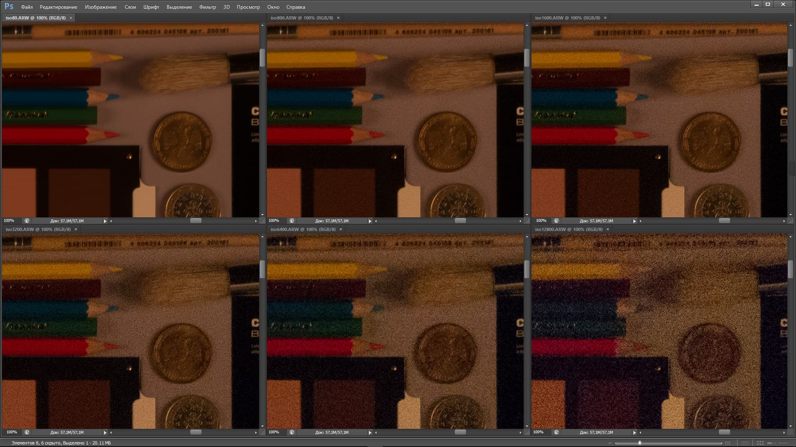Expand document info arrow in iso12800.ARW window
This screenshot has height=447, width=796.
pos(634,432)
